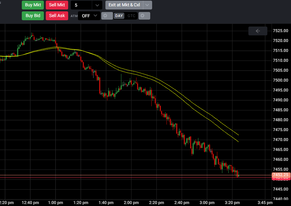Click the 7470.00 price axis label
Image resolution: width=291 pixels, height=206 pixels.
(x=281, y=140)
